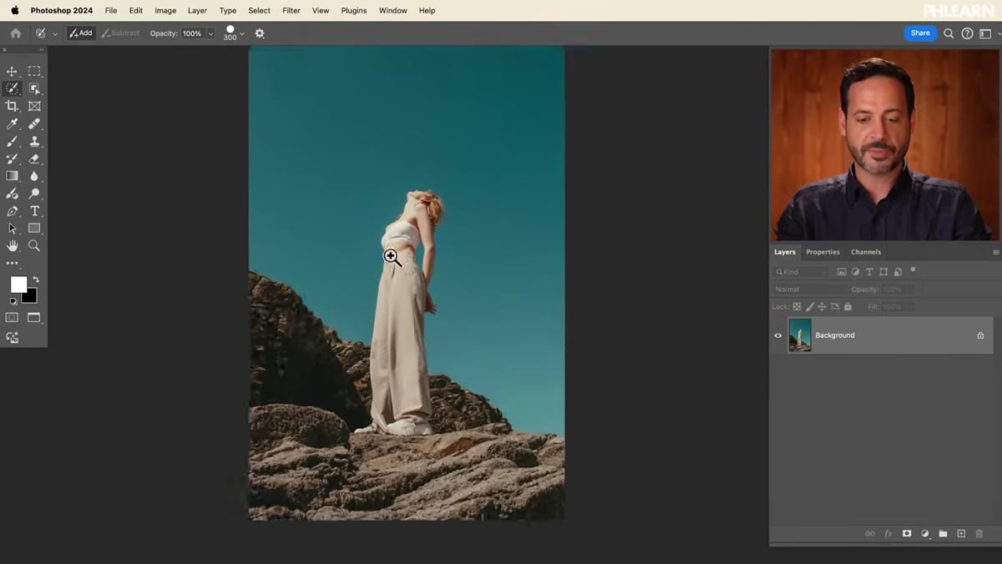Select the History Brush tool
Viewport: 1002px width, 564px height.
point(12,159)
